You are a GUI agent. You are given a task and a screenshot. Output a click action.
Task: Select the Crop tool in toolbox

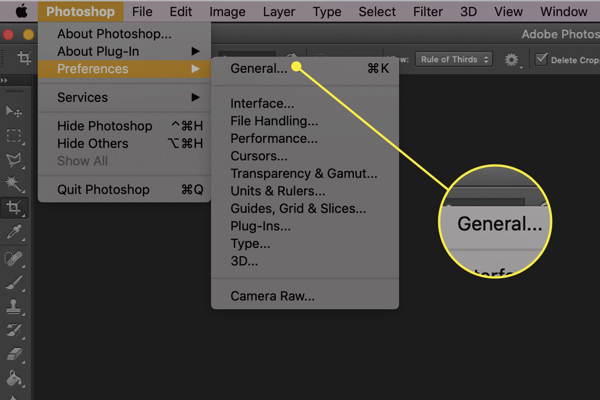coord(14,208)
